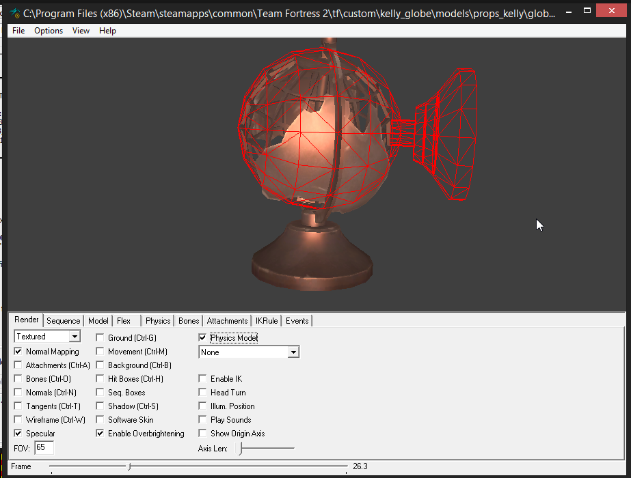This screenshot has height=478, width=631.
Task: Open the Help menu
Action: [x=107, y=31]
